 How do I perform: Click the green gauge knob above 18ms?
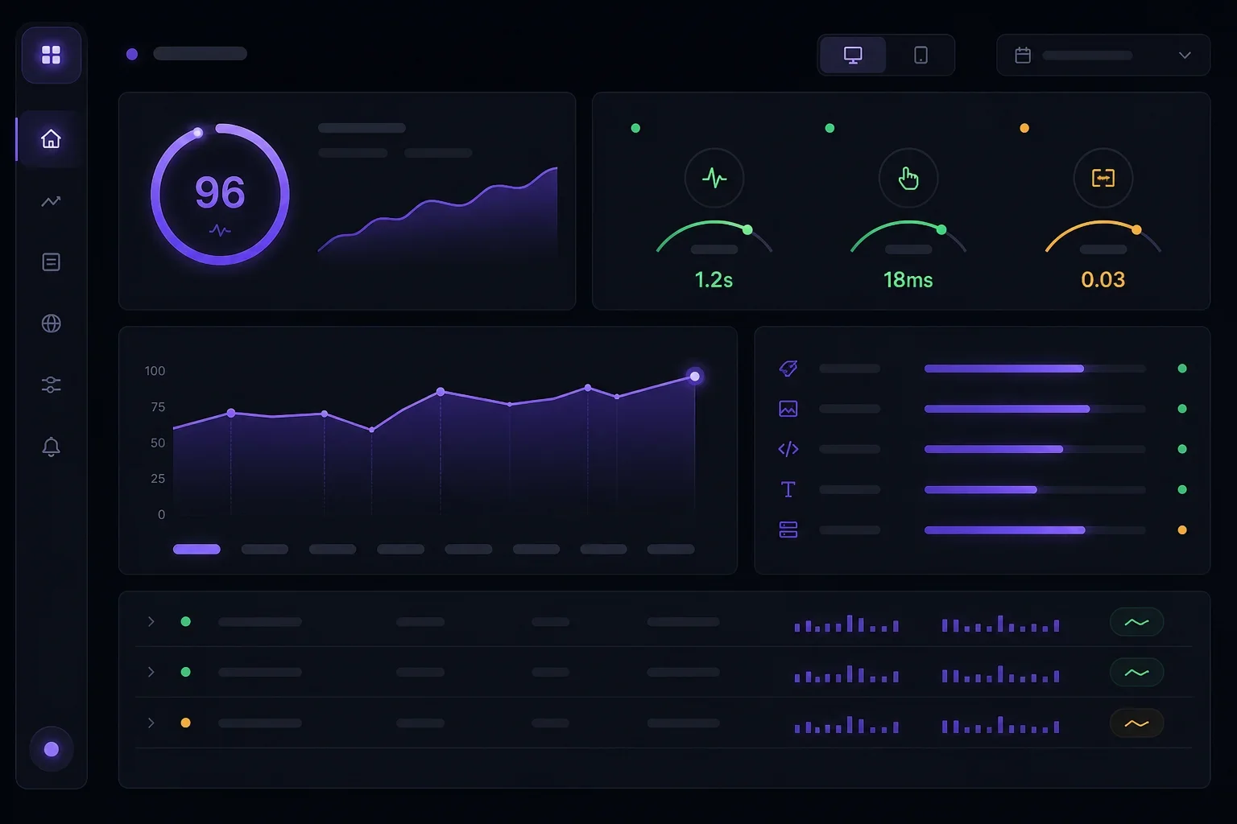tap(941, 230)
